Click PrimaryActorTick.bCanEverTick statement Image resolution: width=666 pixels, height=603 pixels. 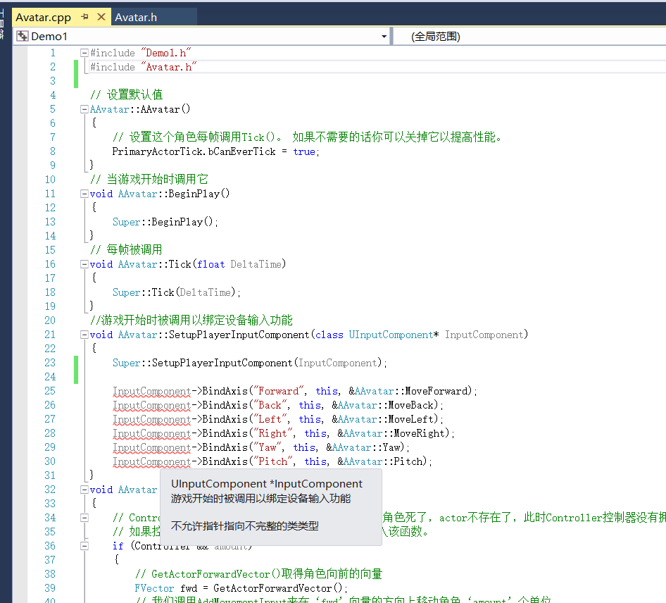click(x=215, y=151)
